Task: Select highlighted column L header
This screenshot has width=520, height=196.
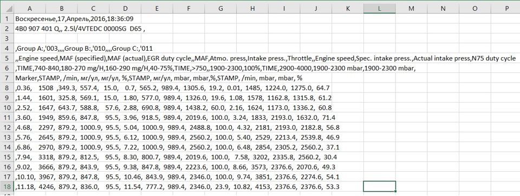Action: point(379,9)
